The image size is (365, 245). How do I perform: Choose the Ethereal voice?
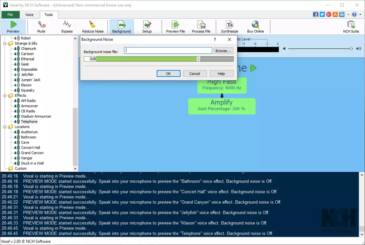point(27,59)
